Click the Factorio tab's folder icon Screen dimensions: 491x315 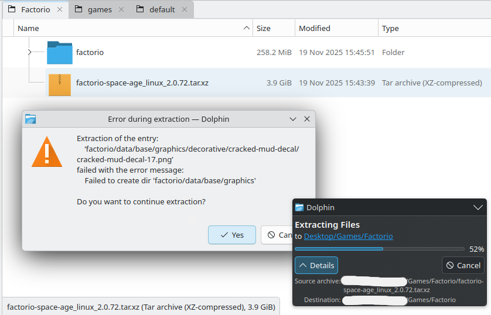pos(12,9)
